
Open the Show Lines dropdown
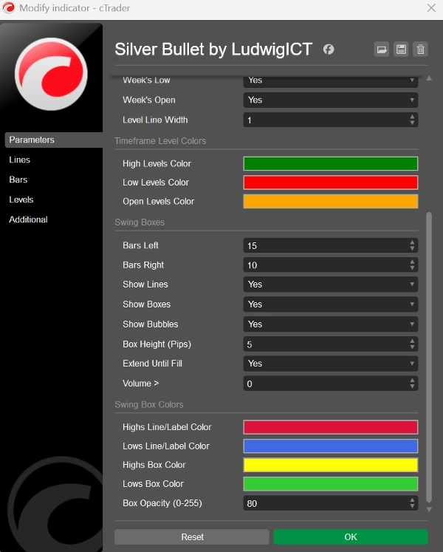pyautogui.click(x=330, y=284)
